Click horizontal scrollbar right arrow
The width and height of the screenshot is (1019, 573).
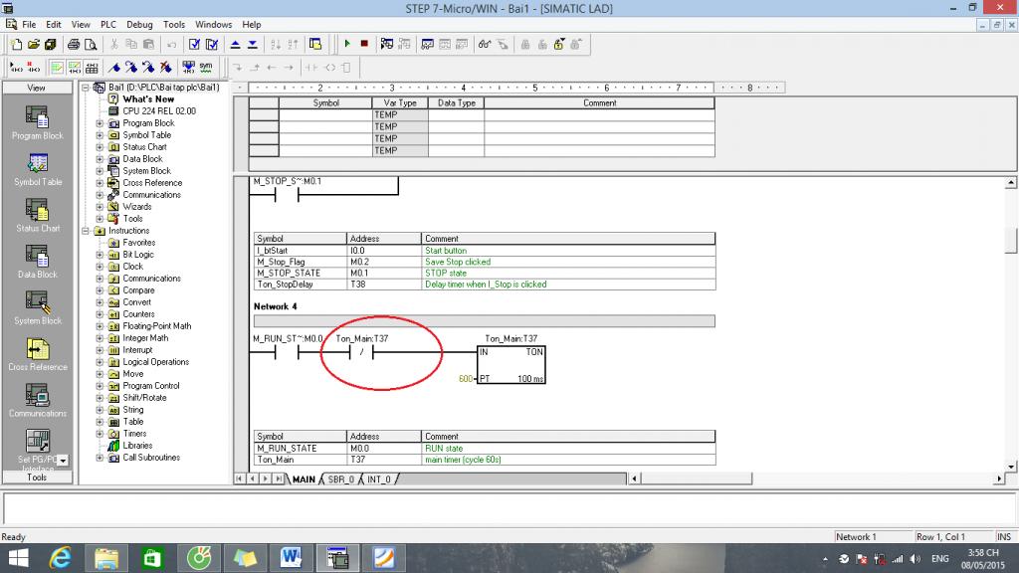(999, 478)
